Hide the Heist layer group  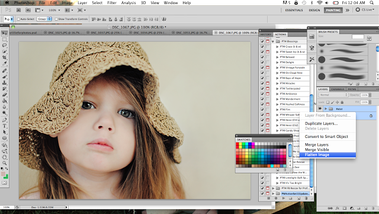(320, 109)
